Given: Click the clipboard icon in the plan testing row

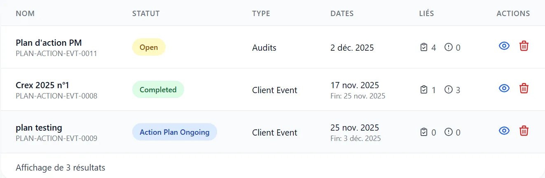Looking at the screenshot, I should (423, 132).
